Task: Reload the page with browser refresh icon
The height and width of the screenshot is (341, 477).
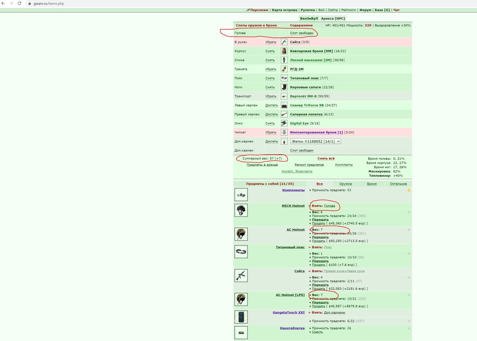Action: pyautogui.click(x=19, y=3)
